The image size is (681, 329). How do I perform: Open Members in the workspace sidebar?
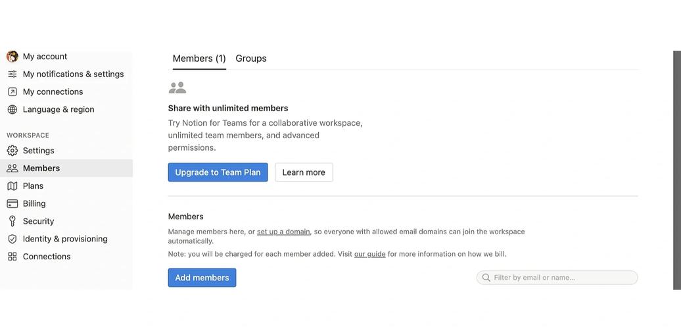[x=41, y=168]
